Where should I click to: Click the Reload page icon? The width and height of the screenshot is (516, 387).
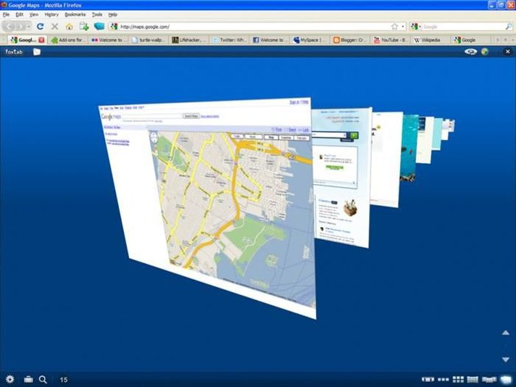(x=40, y=26)
